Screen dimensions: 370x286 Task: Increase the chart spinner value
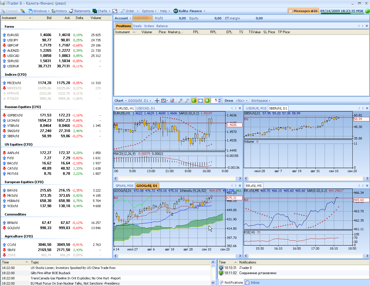tap(220, 99)
